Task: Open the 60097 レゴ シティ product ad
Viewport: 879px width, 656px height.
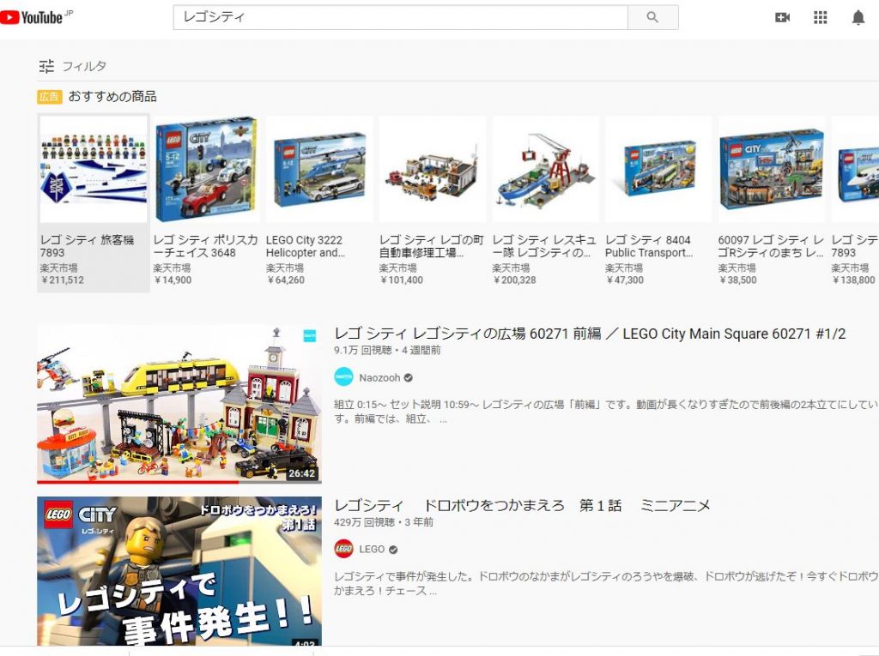Action: pos(771,170)
